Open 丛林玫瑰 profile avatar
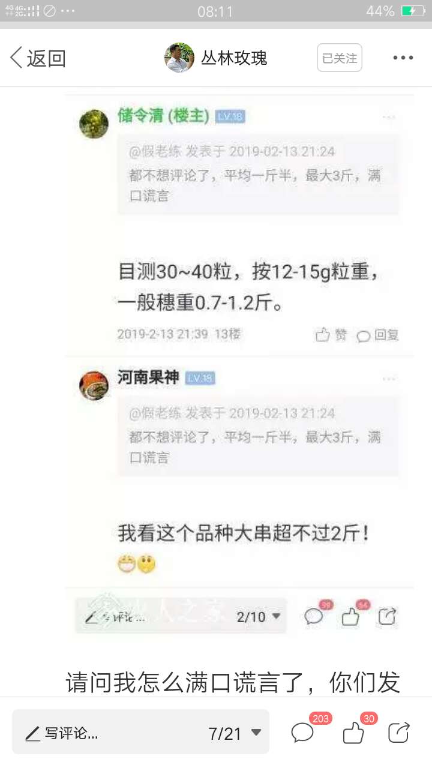This screenshot has height=768, width=432. click(x=179, y=58)
